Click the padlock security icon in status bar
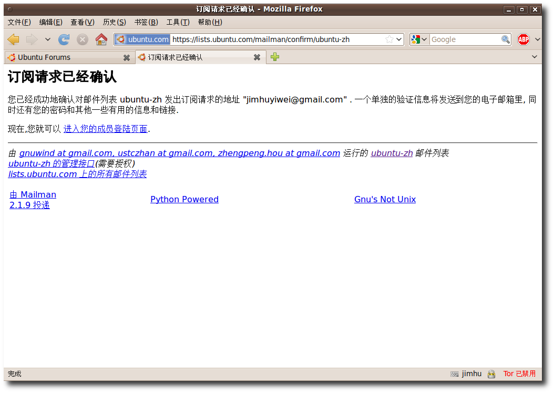The image size is (554, 393). tap(491, 374)
